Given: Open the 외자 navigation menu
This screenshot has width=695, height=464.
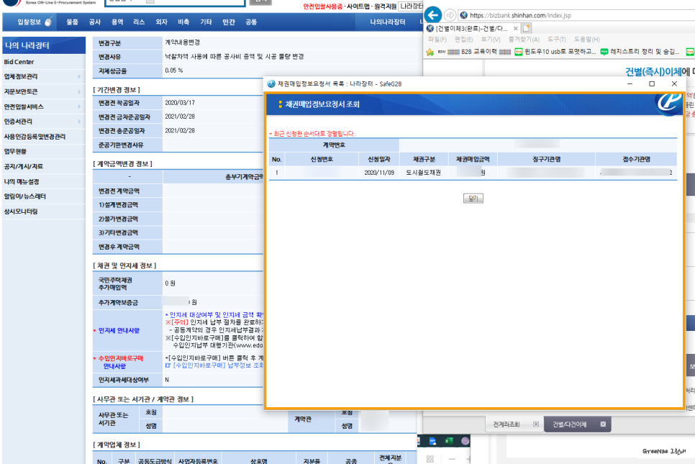Looking at the screenshot, I should click(x=161, y=22).
